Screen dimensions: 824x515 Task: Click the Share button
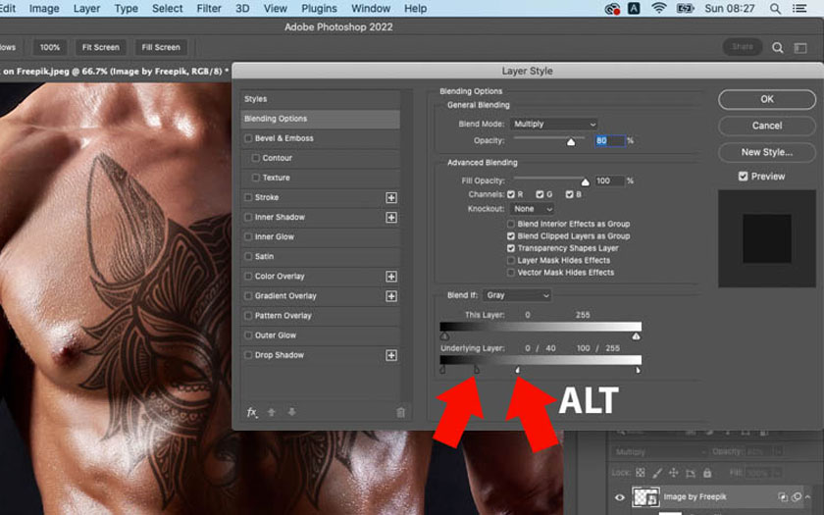[743, 47]
